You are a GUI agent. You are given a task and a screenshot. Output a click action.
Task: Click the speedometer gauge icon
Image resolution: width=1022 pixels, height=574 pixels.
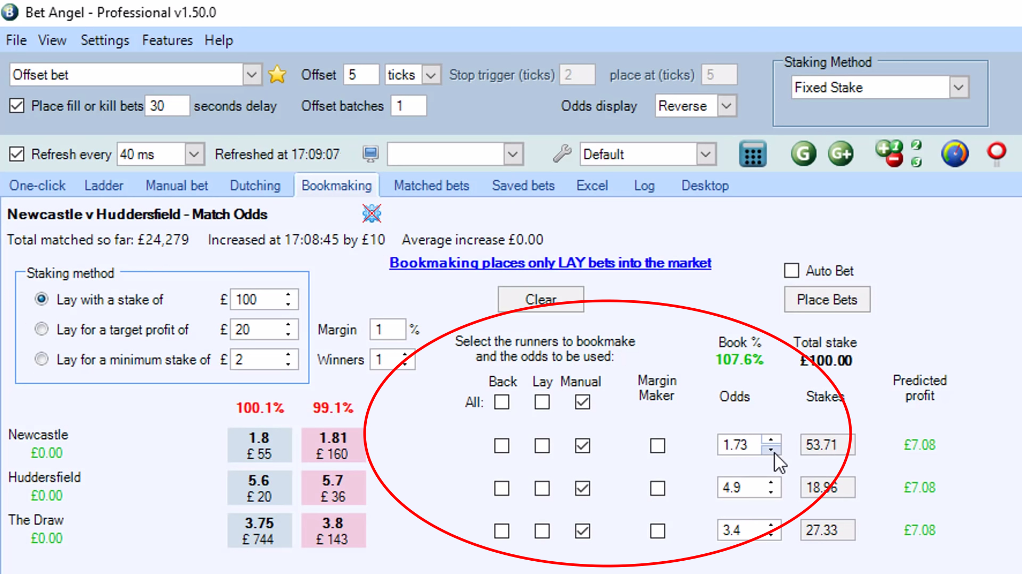coord(954,154)
